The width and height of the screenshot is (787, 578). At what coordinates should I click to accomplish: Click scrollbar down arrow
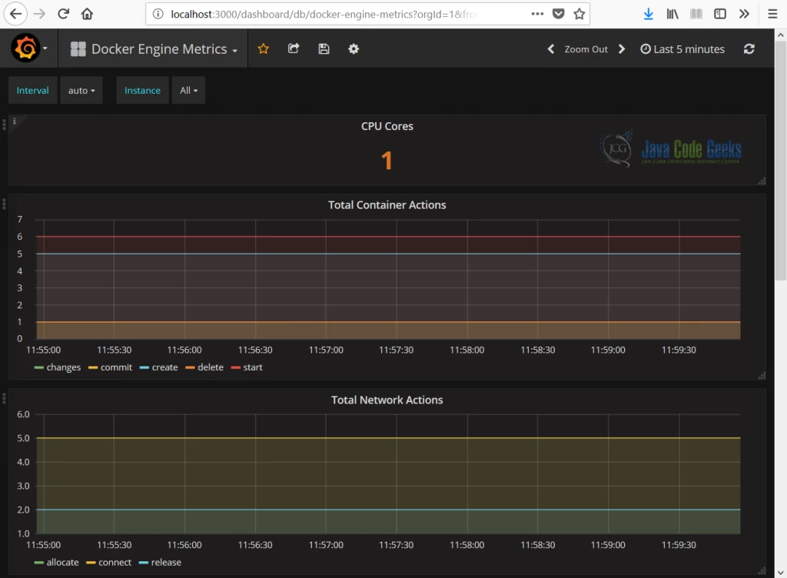point(781,572)
